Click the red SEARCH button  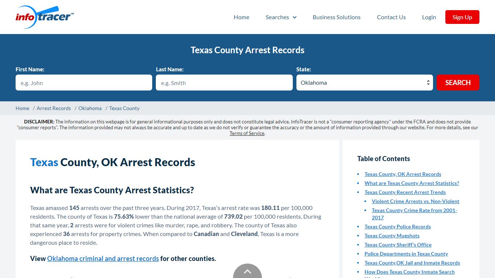[458, 83]
